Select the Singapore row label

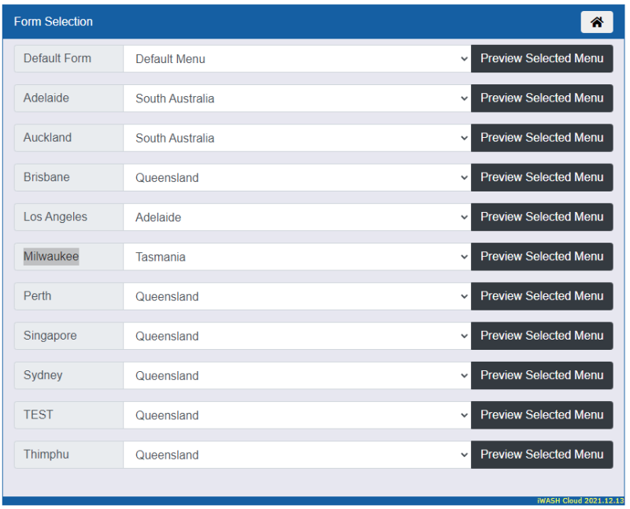pos(50,336)
